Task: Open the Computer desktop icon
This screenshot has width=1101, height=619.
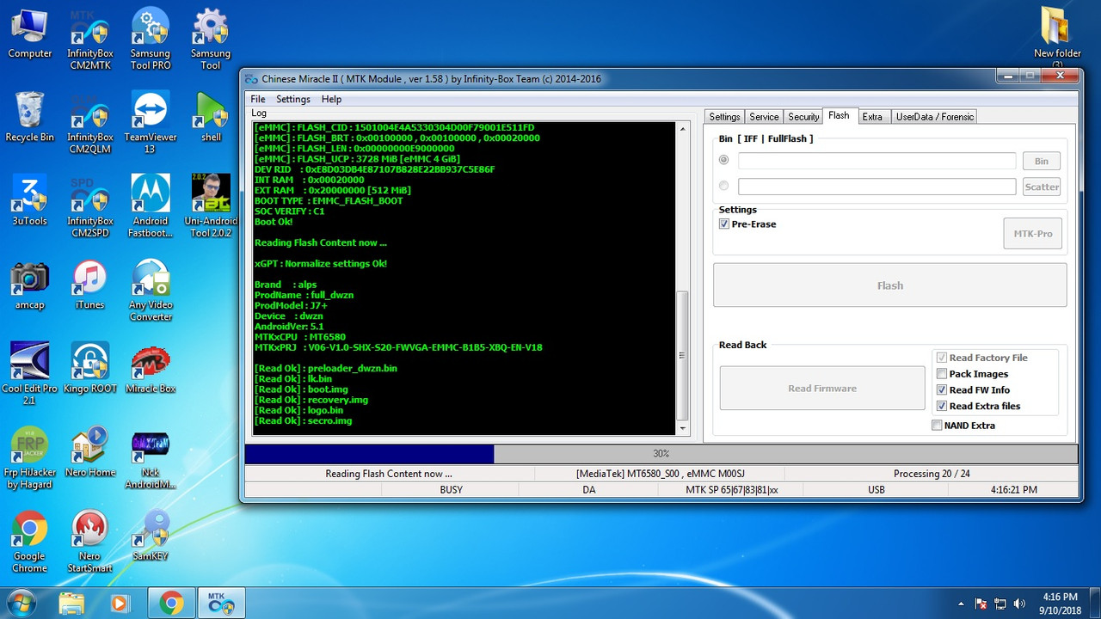Action: point(30,34)
